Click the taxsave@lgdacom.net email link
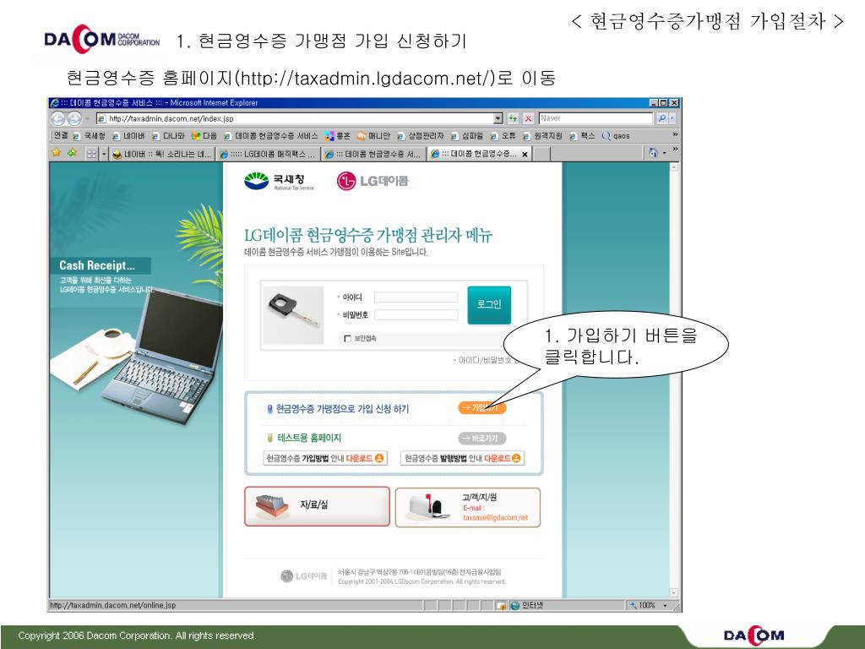The image size is (865, 649). point(495,518)
